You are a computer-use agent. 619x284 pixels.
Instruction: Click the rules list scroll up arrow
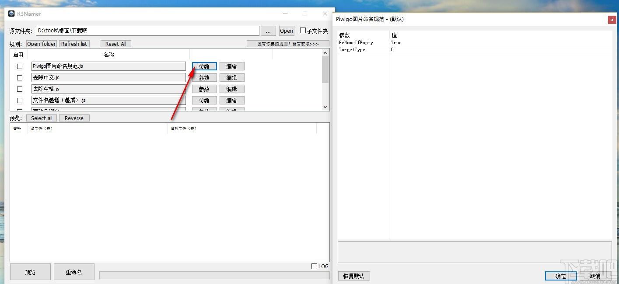(325, 53)
